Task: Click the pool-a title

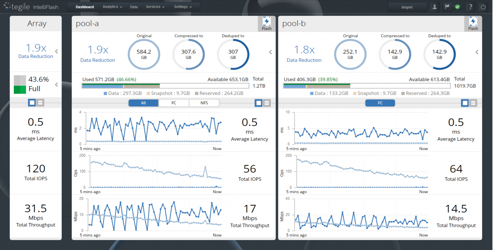Action: [87, 23]
